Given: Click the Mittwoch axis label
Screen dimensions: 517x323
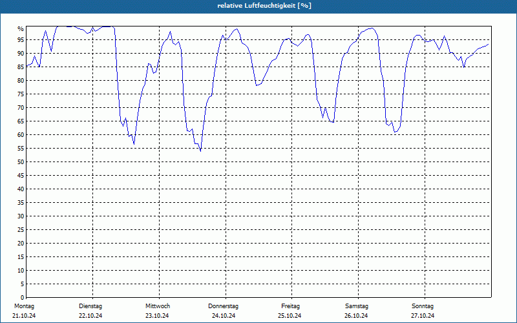Looking at the screenshot, I should coord(158,306).
